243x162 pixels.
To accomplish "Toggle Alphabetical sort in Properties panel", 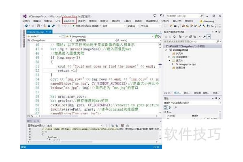I will pyautogui.click(x=170, y=107).
